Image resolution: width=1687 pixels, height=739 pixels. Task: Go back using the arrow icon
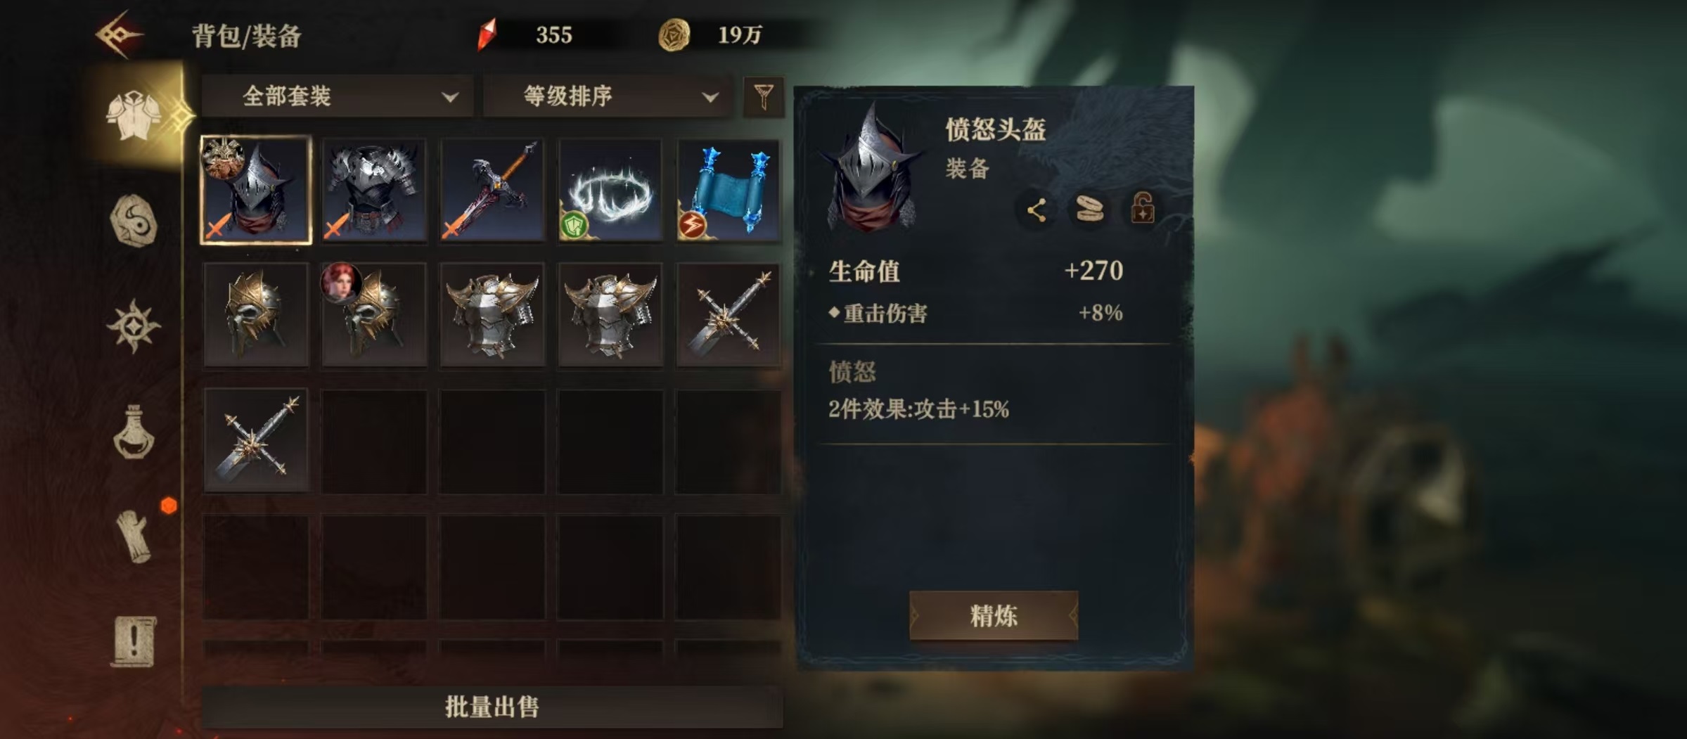point(120,34)
